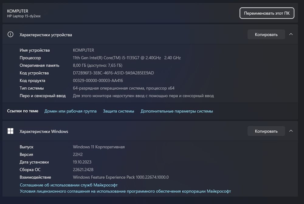Open Соглашение об использовании служб Майкрософт link
This screenshot has width=304, height=204.
(x=69, y=185)
